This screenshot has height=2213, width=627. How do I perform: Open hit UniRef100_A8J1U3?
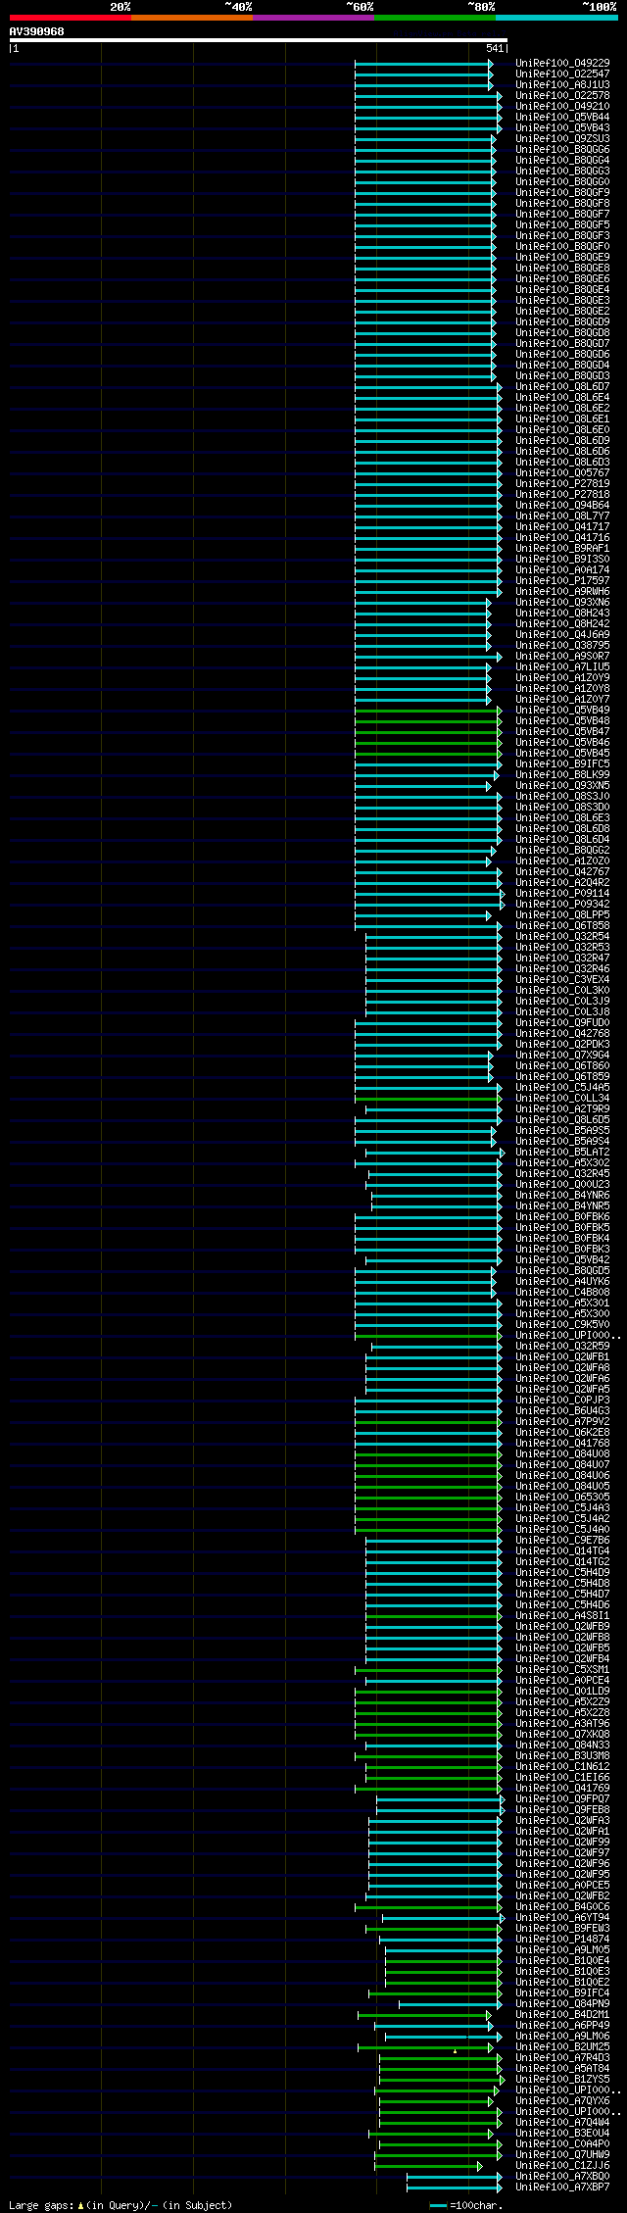pyautogui.click(x=562, y=85)
